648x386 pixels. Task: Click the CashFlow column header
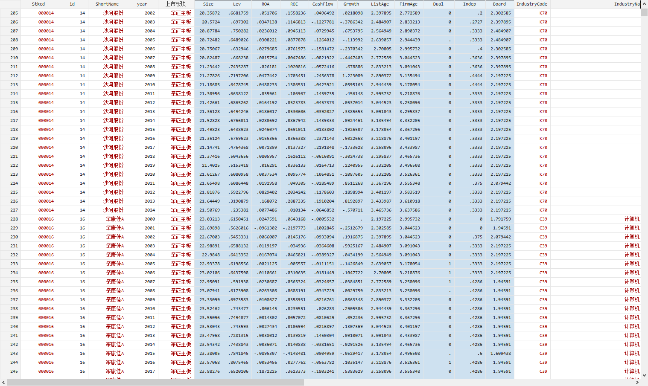click(323, 4)
